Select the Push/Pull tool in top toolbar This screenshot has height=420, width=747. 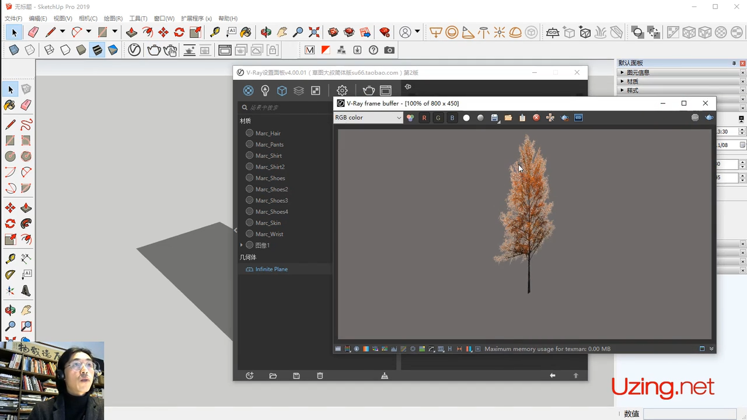[132, 33]
